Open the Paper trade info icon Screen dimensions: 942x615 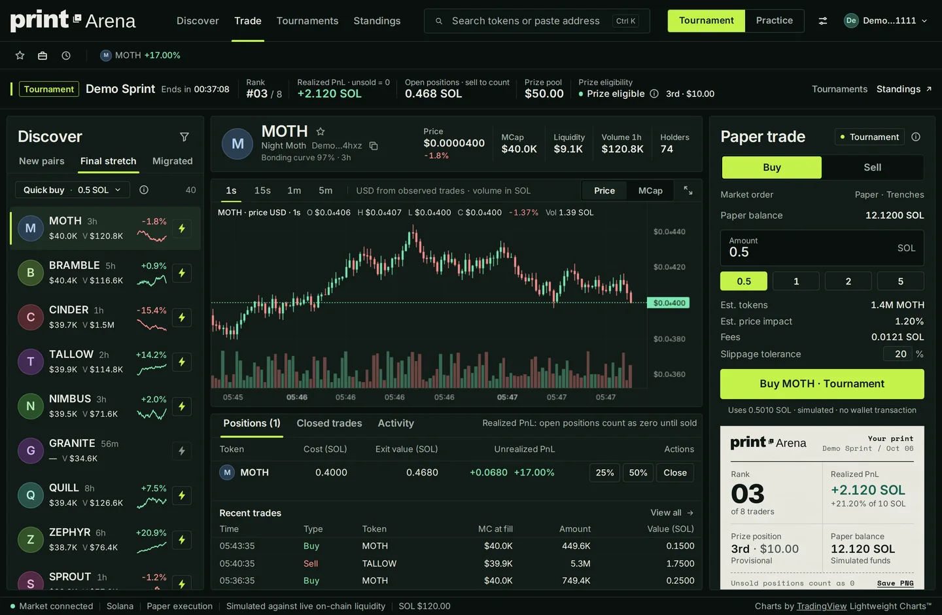click(x=916, y=137)
